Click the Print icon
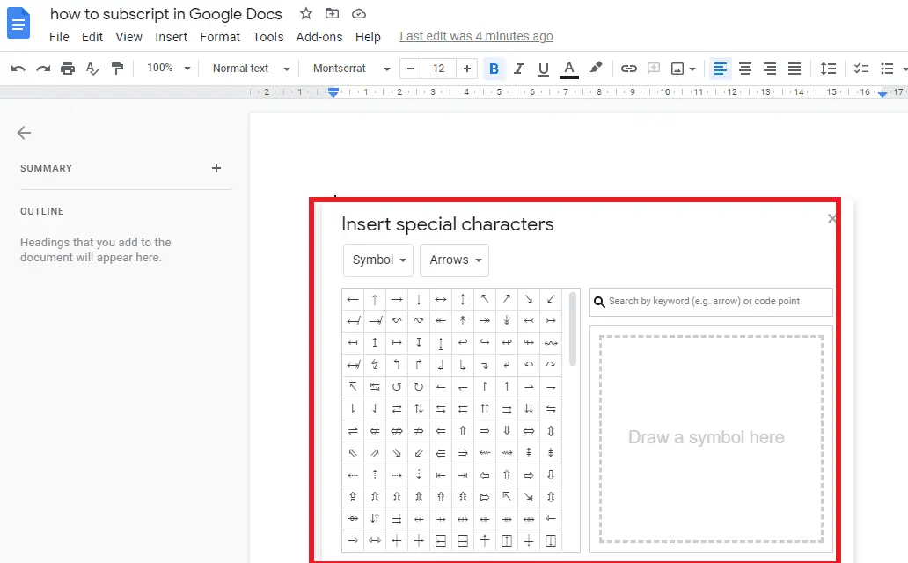Image resolution: width=908 pixels, height=563 pixels. (68, 68)
